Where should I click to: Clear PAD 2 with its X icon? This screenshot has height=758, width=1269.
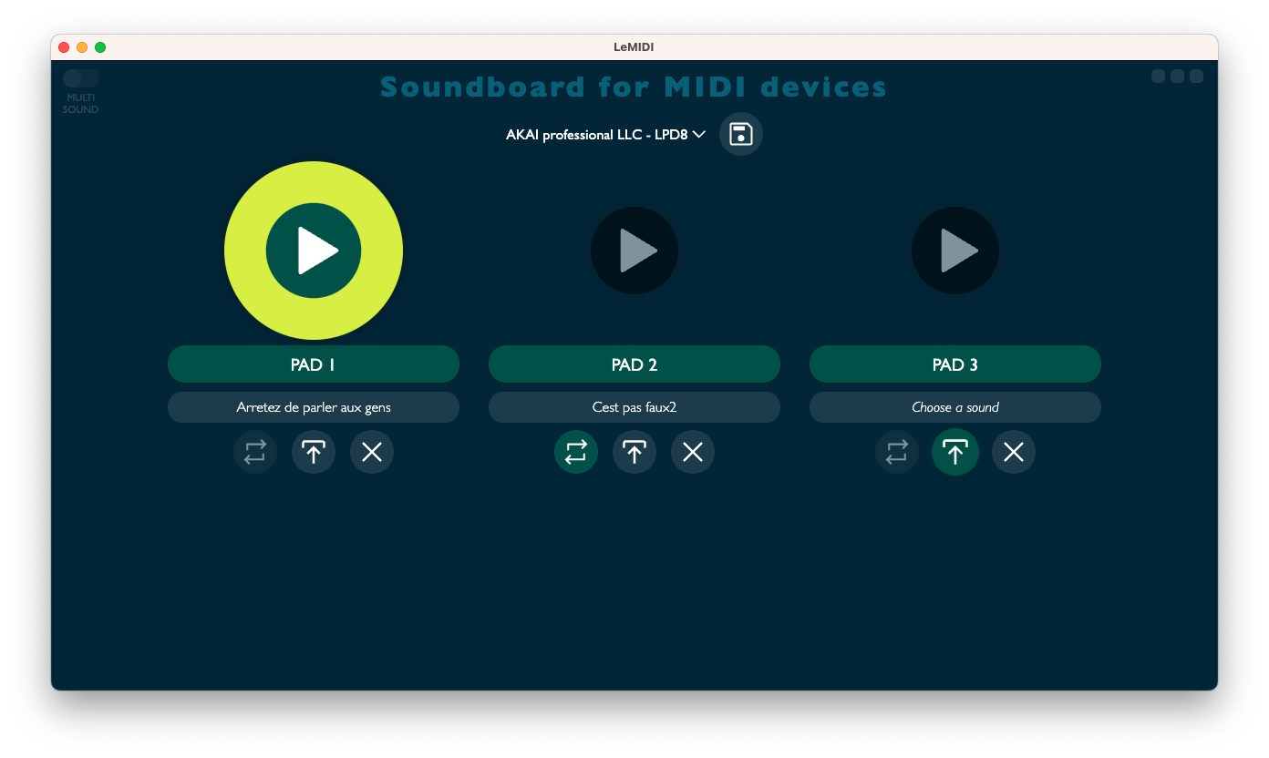coord(693,452)
